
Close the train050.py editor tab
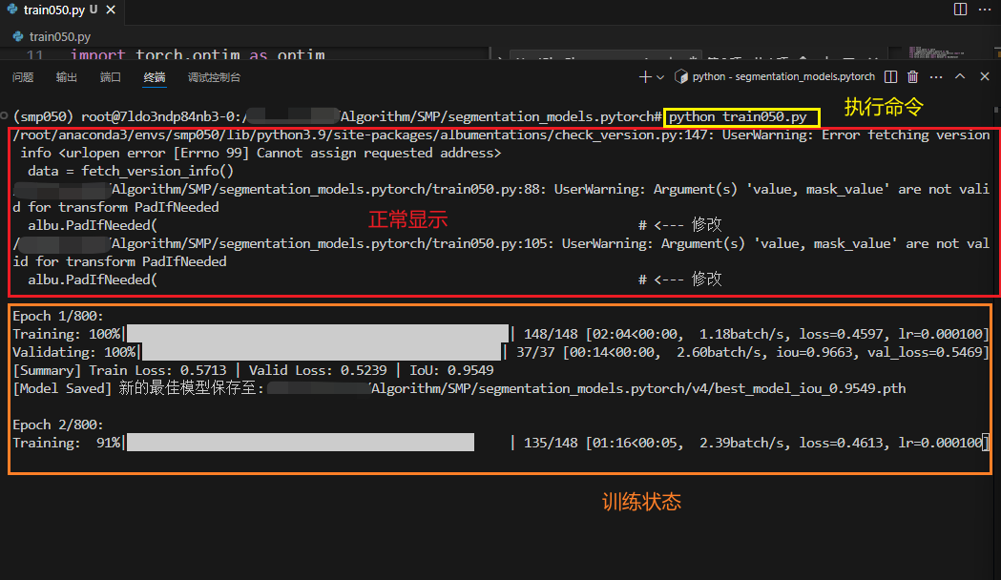(x=111, y=10)
